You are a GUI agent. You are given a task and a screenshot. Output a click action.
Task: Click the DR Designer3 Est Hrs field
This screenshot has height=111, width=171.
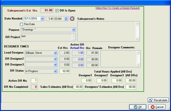pos(65,65)
